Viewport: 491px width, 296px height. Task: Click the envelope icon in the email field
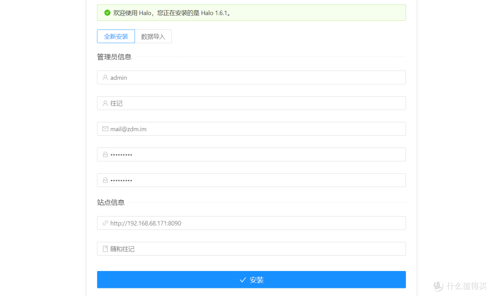(104, 128)
